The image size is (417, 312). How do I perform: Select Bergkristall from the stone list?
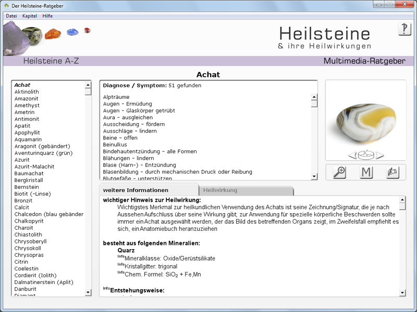(x=30, y=180)
